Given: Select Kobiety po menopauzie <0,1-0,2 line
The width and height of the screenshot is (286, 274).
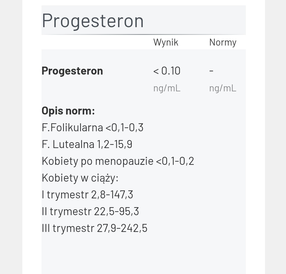Looking at the screenshot, I should coord(118,161).
